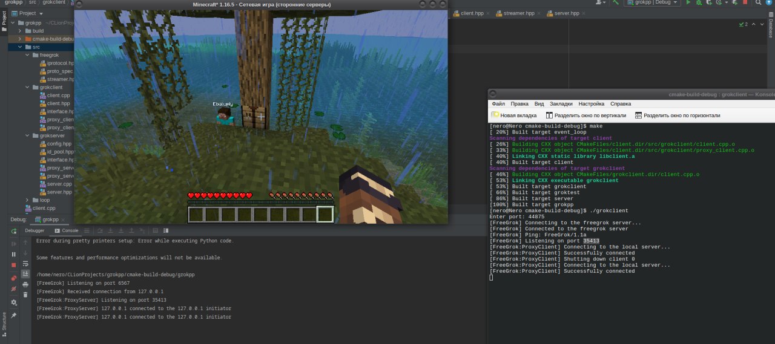Collapse the grokpp root folder
The height and width of the screenshot is (344, 775).
[12, 22]
